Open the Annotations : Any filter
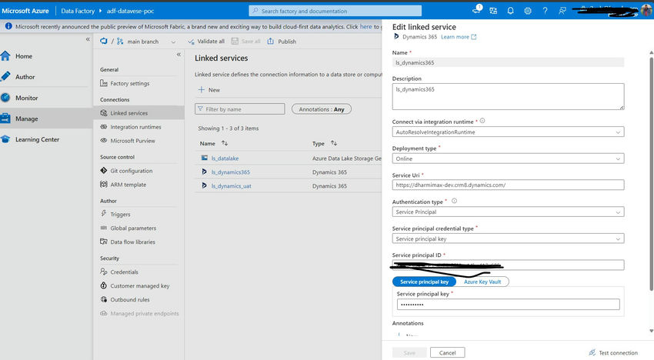Viewport: 654px width, 360px height. pyautogui.click(x=321, y=109)
